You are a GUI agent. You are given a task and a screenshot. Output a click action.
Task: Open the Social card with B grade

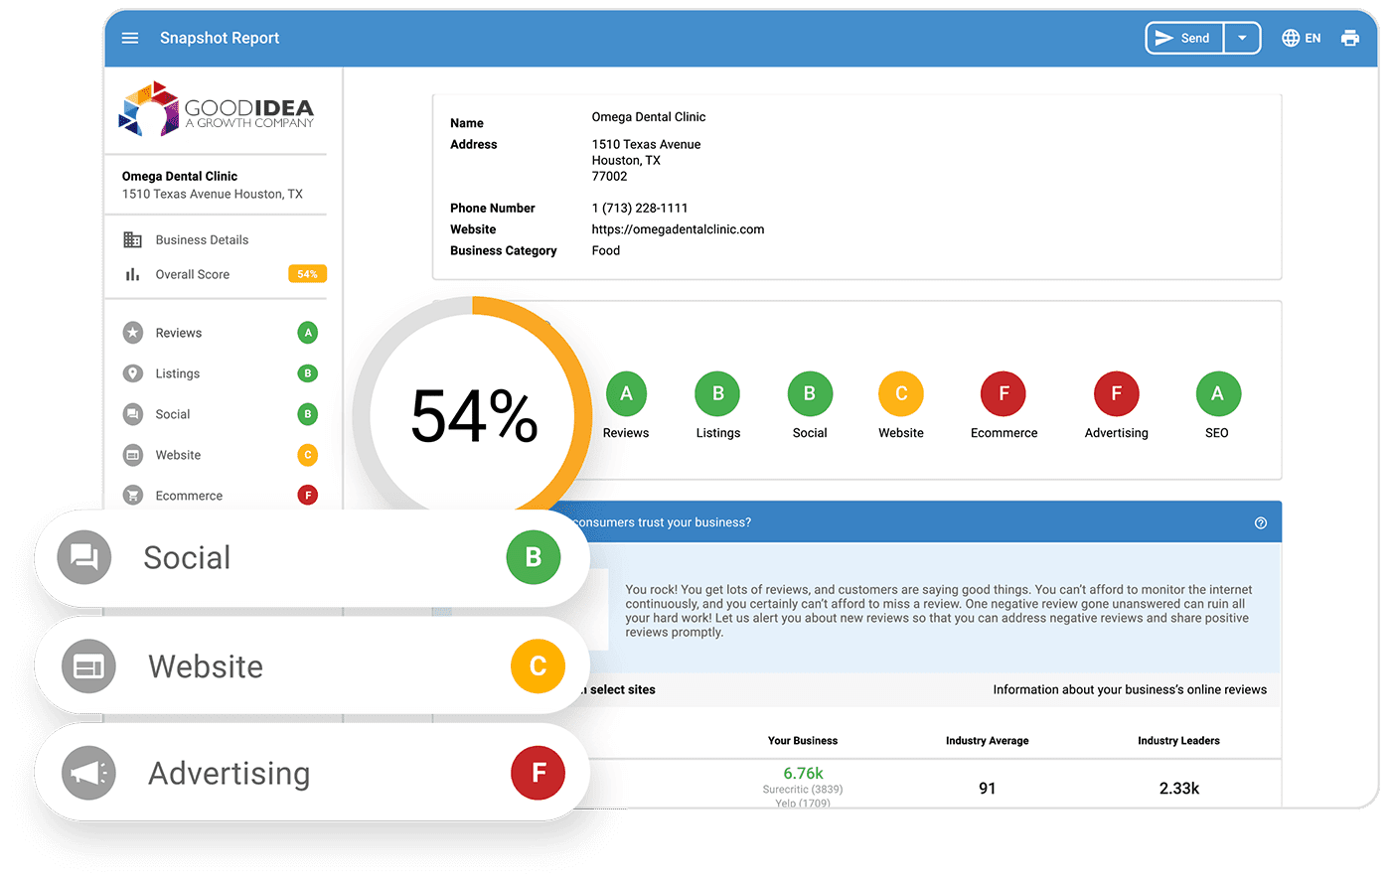pyautogui.click(x=312, y=557)
